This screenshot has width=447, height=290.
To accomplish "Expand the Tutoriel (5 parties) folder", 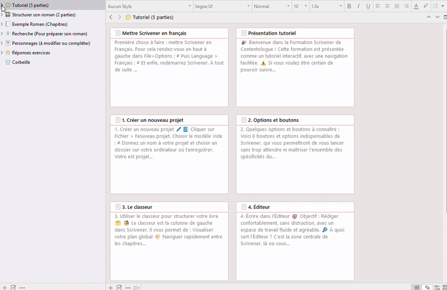I will point(2,5).
